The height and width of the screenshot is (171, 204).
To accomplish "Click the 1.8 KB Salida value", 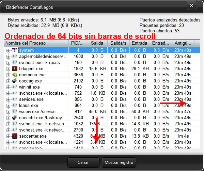I will 98,93.
